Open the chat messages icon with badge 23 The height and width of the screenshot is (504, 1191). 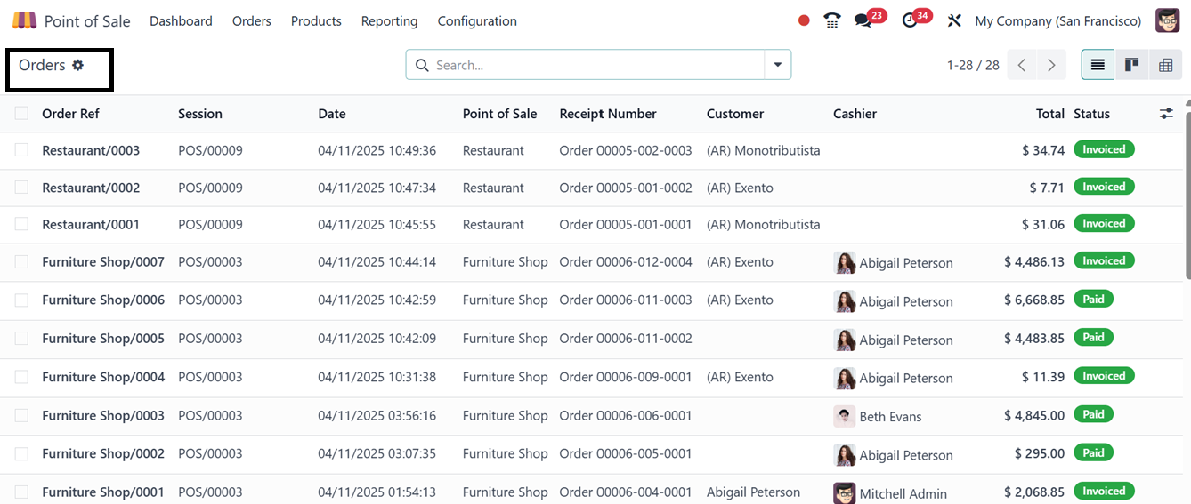click(863, 20)
